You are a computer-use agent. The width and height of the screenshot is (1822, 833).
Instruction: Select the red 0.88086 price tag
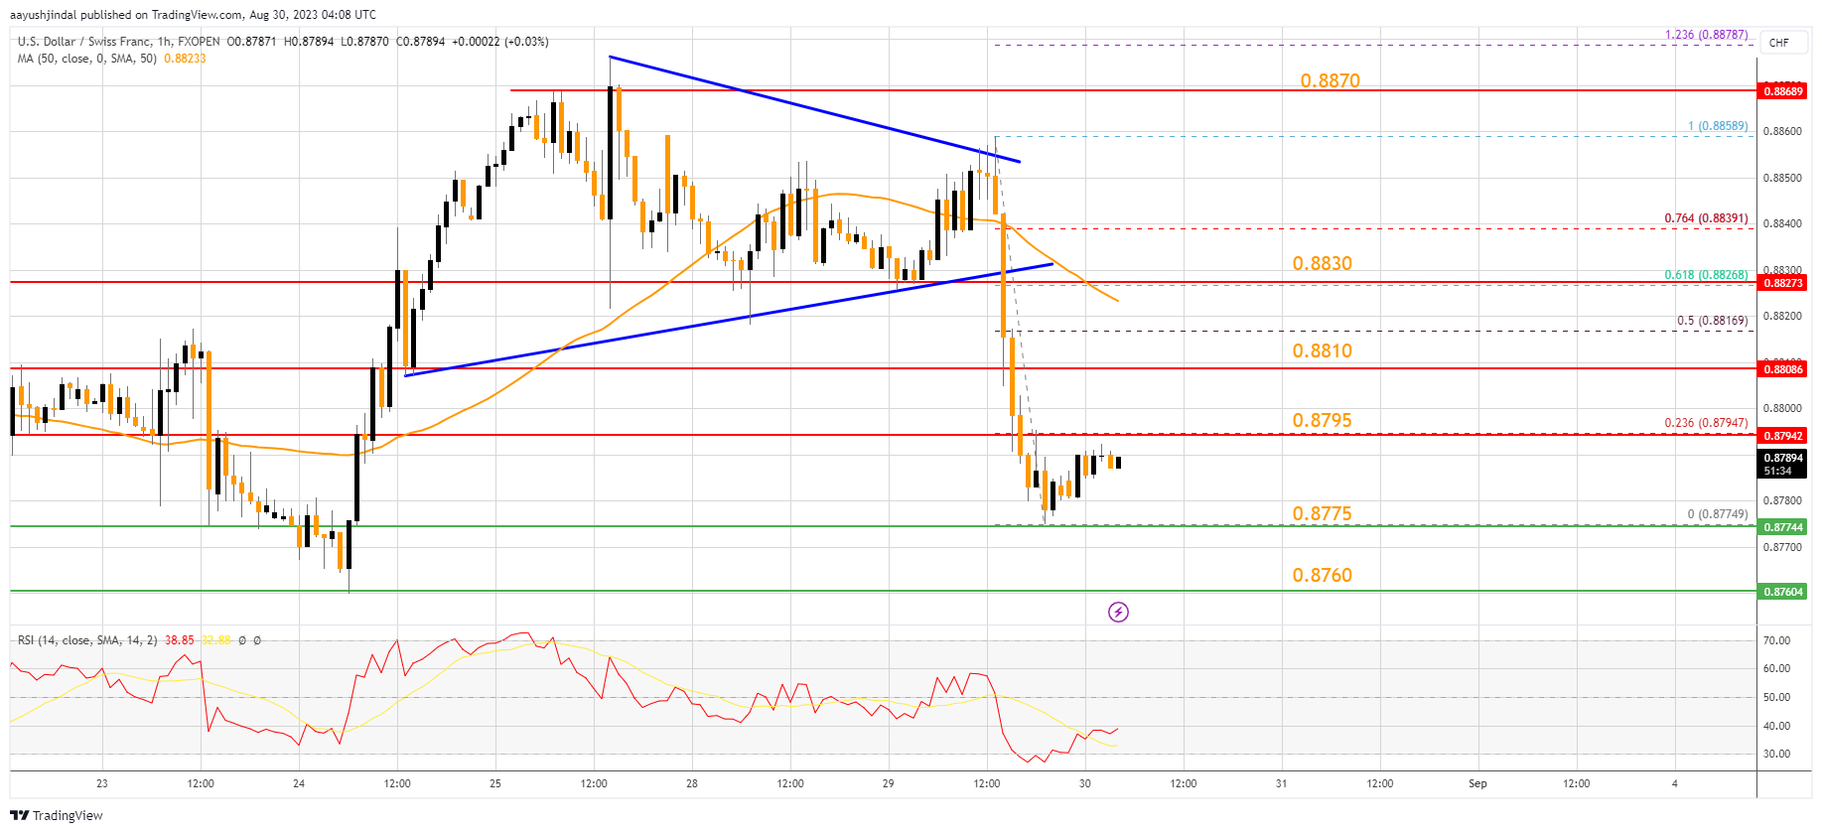[x=1782, y=369]
